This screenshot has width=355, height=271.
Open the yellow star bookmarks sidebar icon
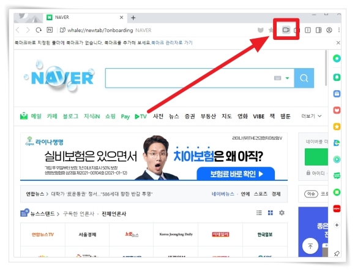click(x=337, y=126)
